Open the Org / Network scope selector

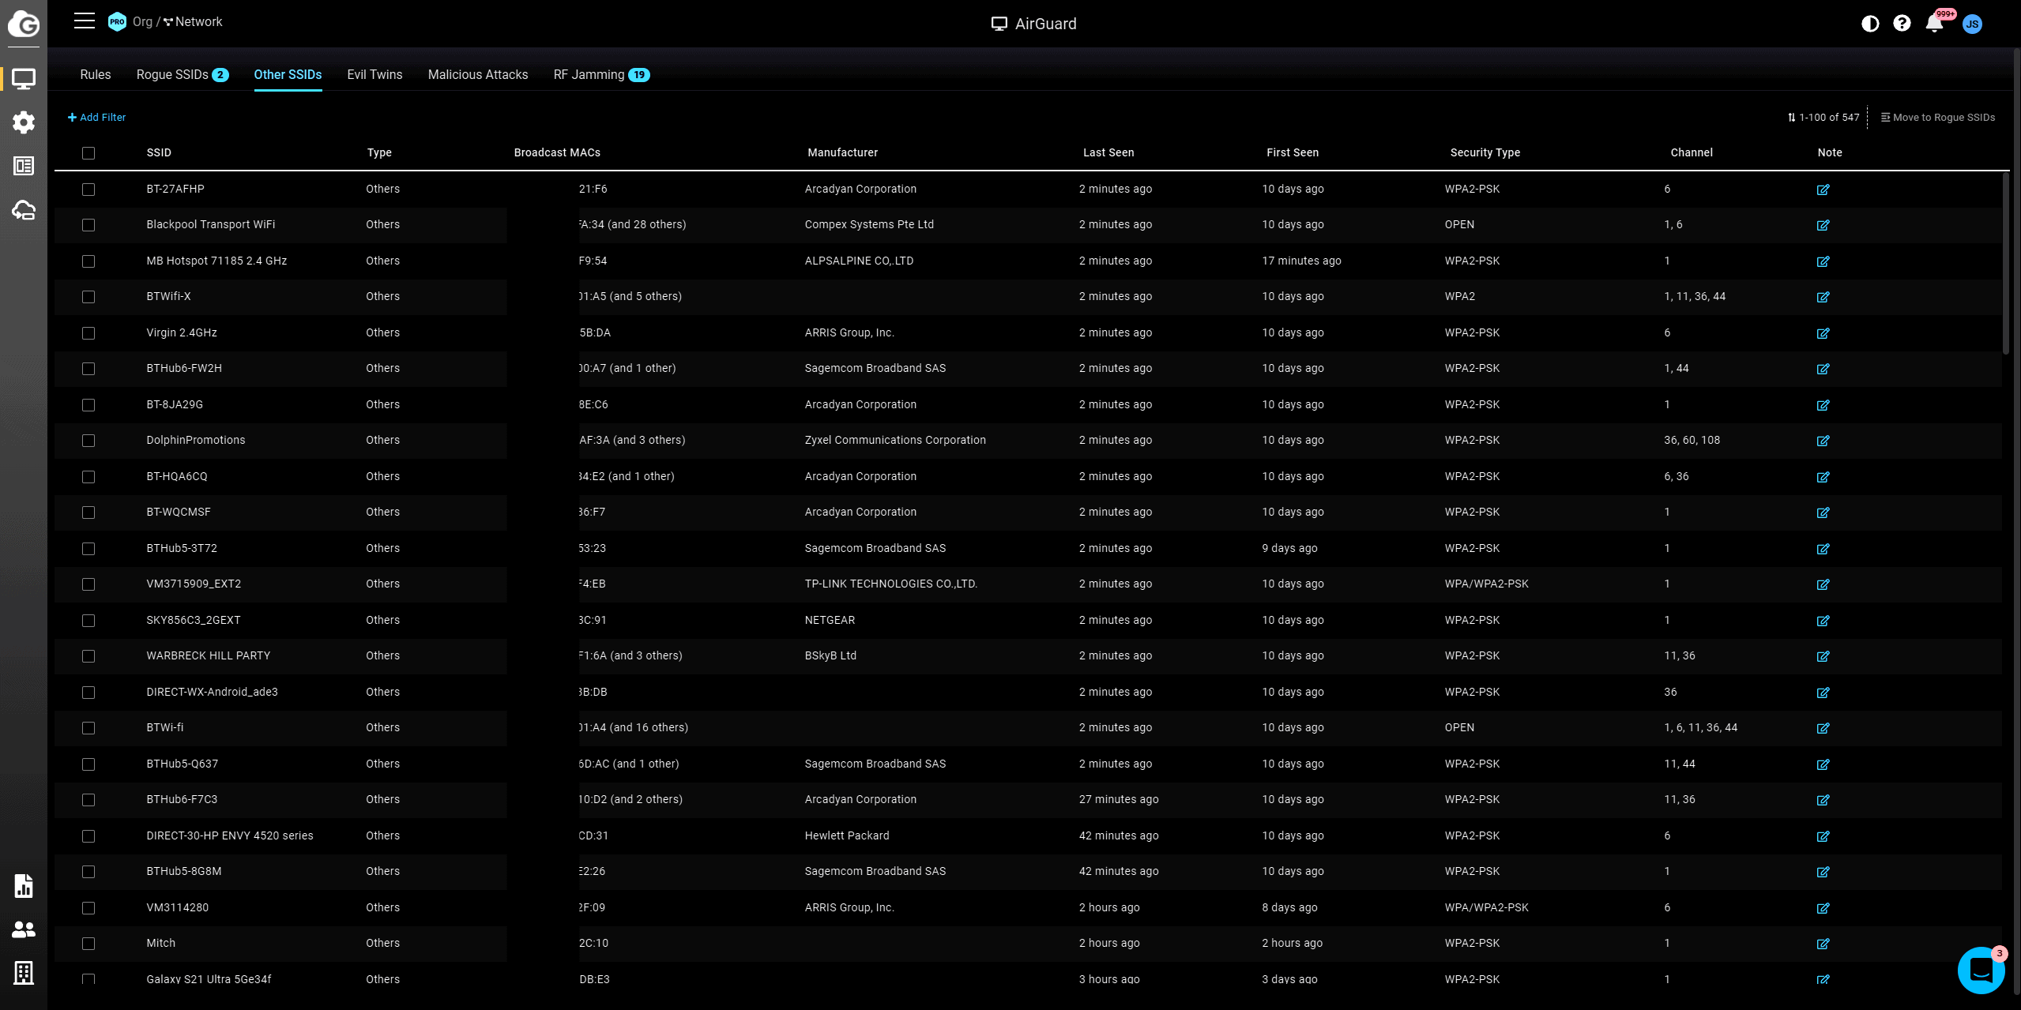point(178,22)
